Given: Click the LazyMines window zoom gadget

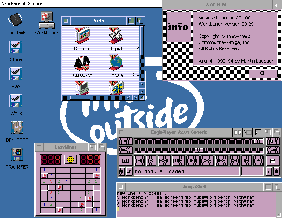Looking at the screenshot, I should pos(93,148).
